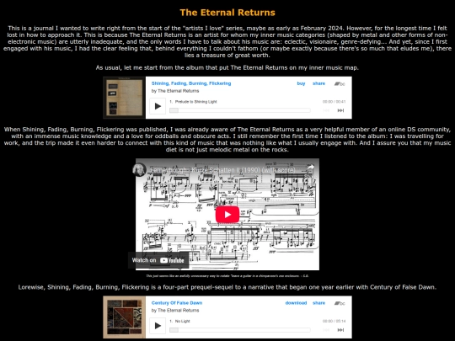This screenshot has width=455, height=341.
Task: Click the time display 00:00 / 05:14
Action: pyautogui.click(x=334, y=322)
